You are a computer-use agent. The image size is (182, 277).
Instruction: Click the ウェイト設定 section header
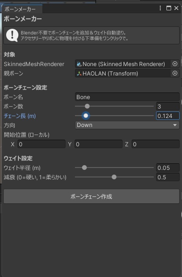click(x=18, y=158)
